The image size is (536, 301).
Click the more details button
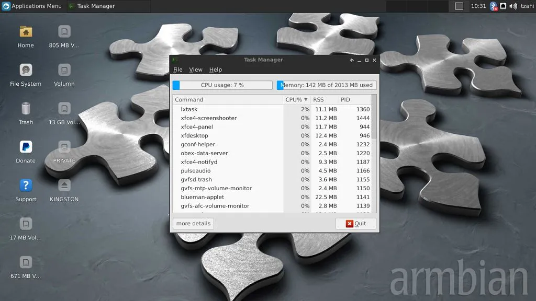(193, 224)
